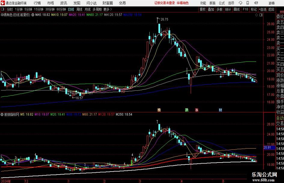284x183 pixels.
Task: Open the 行情 menu
Action: click(x=37, y=3)
